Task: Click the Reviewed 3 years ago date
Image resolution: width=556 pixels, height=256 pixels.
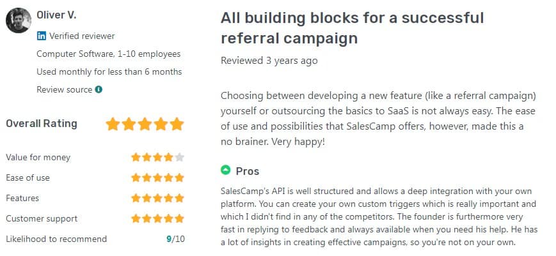Action: (x=269, y=61)
